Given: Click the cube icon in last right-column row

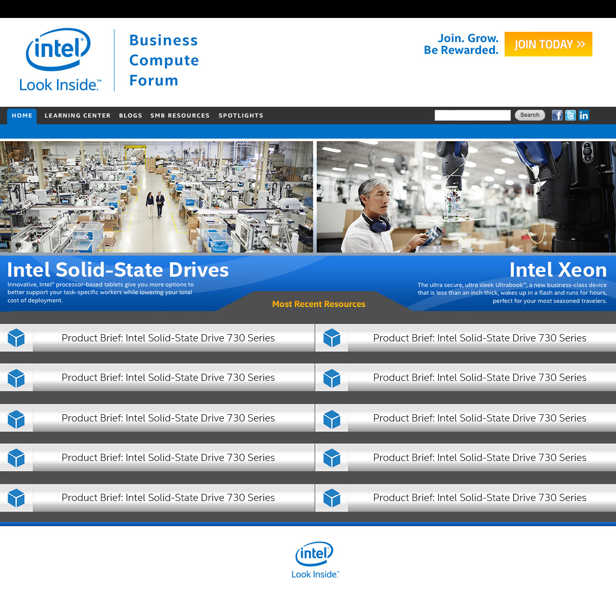Looking at the screenshot, I should click(332, 498).
